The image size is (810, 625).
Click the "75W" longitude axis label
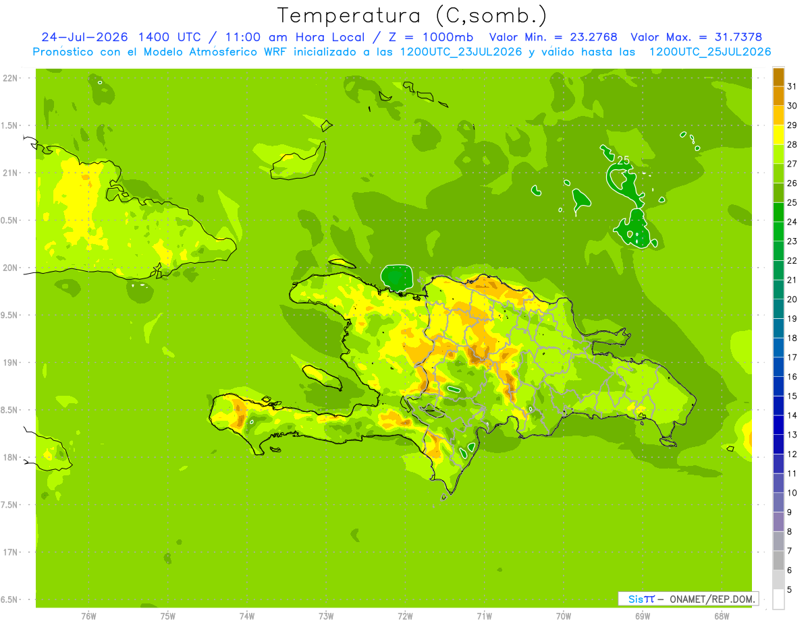coord(168,616)
